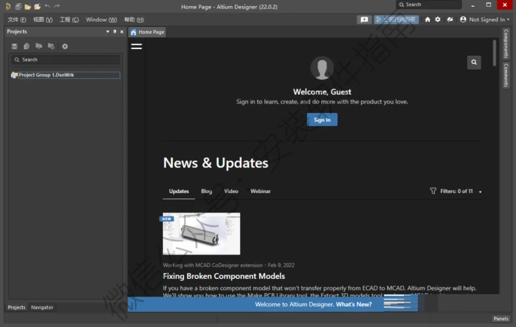Image resolution: width=516 pixels, height=327 pixels.
Task: Open the 文件 (F) menu
Action: click(17, 20)
